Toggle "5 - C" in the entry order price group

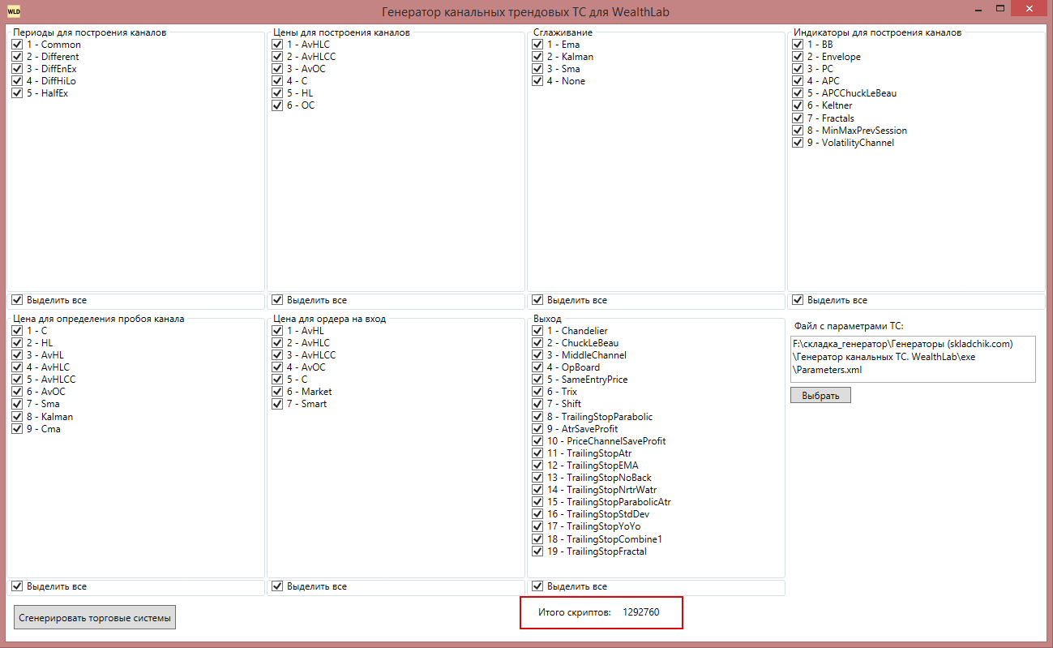coord(277,380)
